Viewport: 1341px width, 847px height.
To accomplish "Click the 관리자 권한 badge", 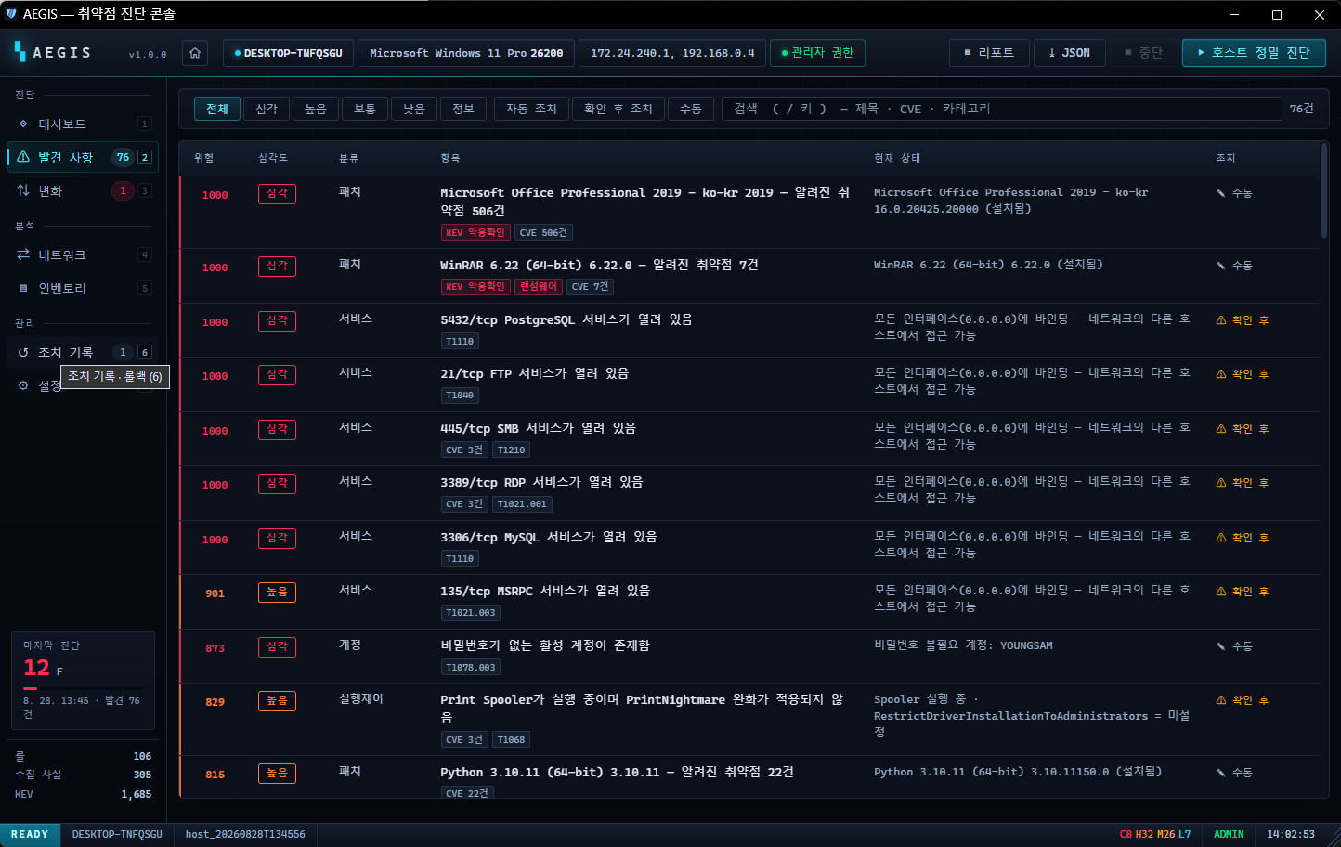I will coord(817,53).
